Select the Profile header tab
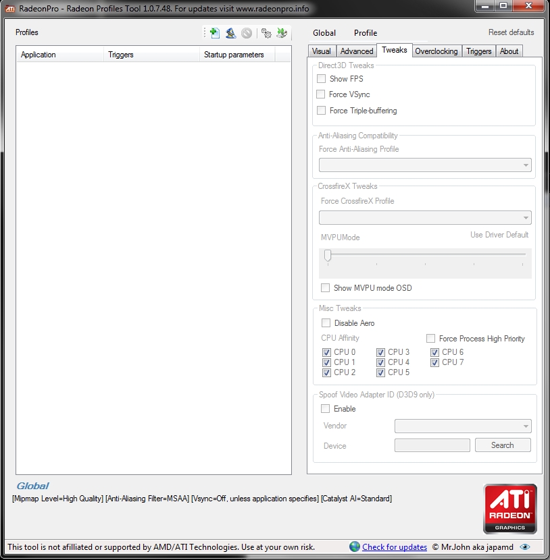Screen dimensions: 550x560 366,33
